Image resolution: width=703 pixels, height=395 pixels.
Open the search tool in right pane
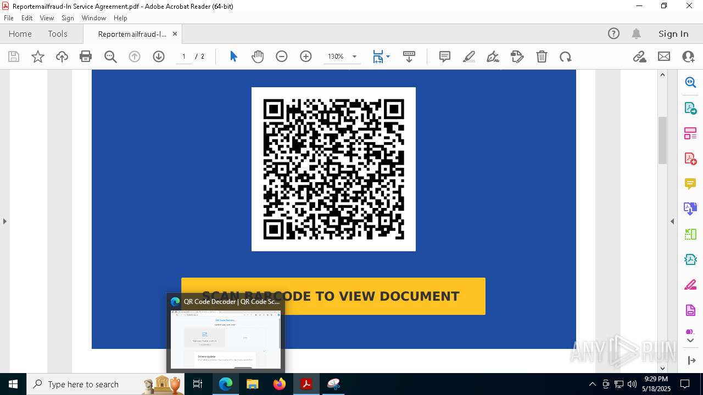click(x=690, y=82)
